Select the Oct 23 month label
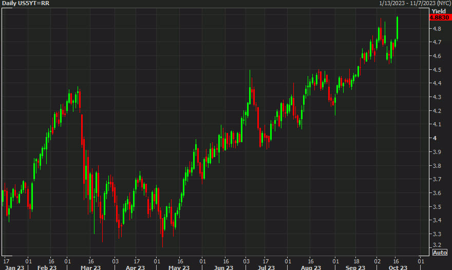The height and width of the screenshot is (270, 452). [x=398, y=267]
